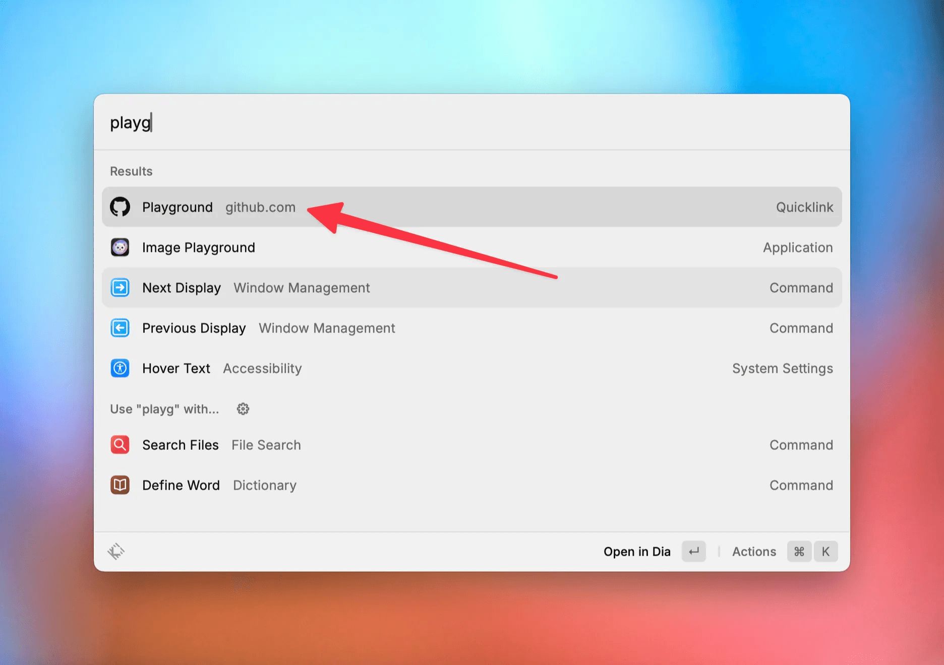Open the Image Playground app icon

[x=120, y=247]
